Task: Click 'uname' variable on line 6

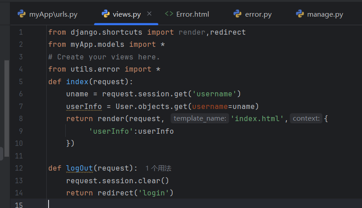Action: (x=77, y=94)
